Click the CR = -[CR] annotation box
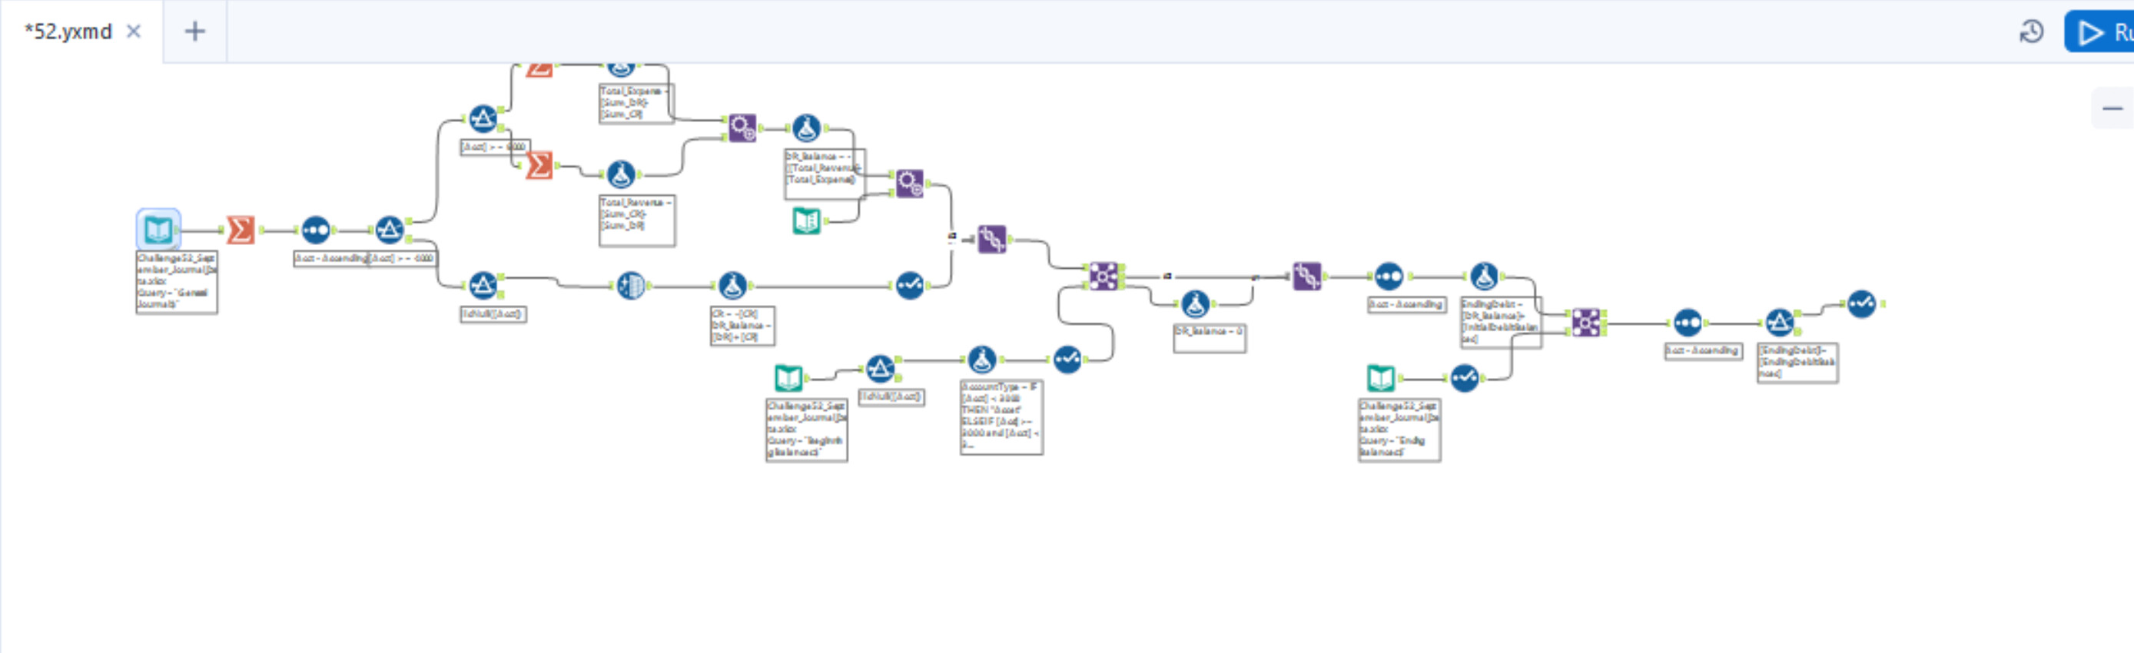Screen dimensions: 2134x653 click(x=742, y=326)
